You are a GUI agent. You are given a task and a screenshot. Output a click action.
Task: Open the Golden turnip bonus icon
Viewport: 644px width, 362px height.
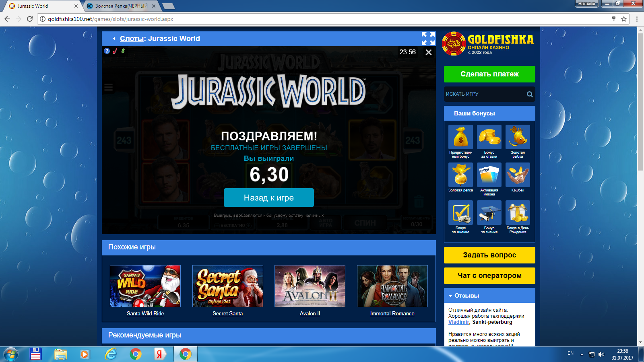(x=460, y=175)
